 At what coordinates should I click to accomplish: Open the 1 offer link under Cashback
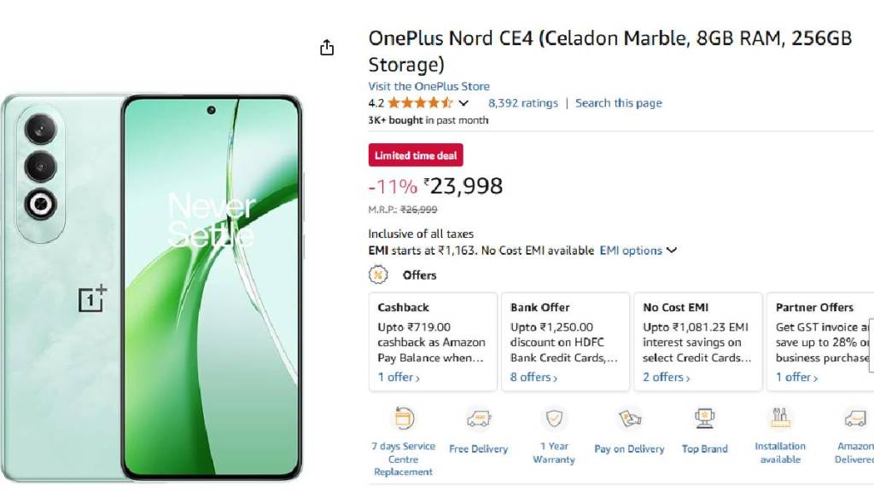coord(399,377)
